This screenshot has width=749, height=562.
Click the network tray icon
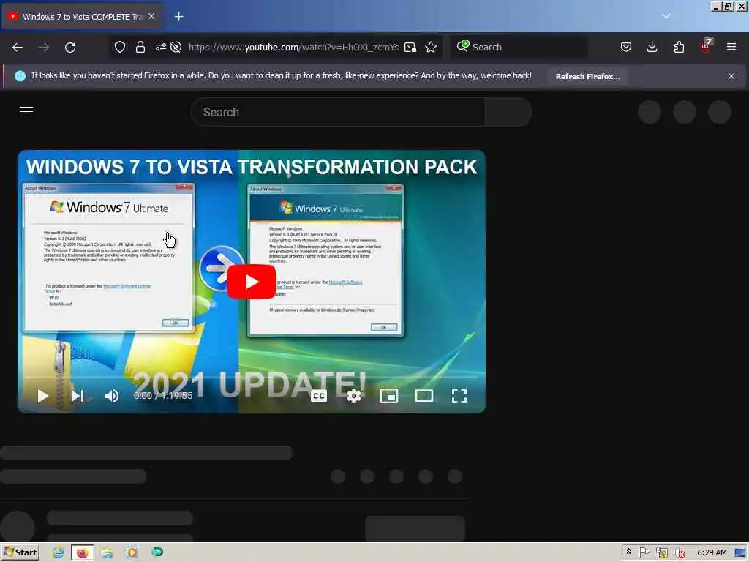point(661,553)
